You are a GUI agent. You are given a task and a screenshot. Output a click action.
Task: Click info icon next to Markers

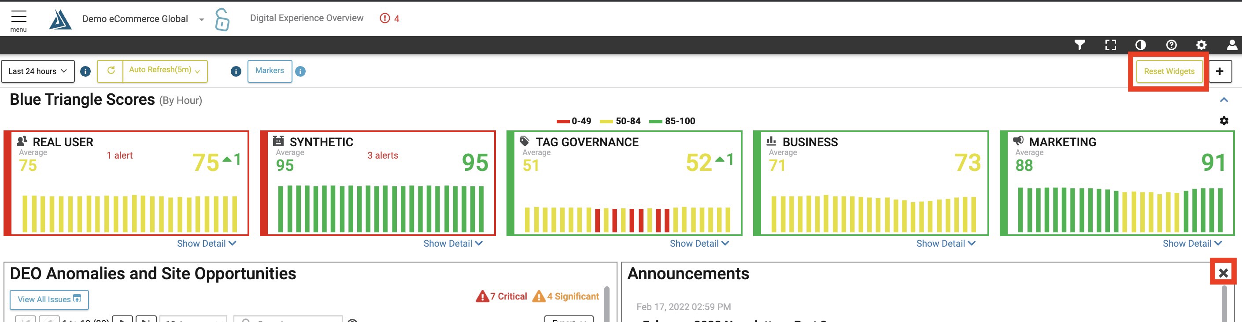point(300,71)
